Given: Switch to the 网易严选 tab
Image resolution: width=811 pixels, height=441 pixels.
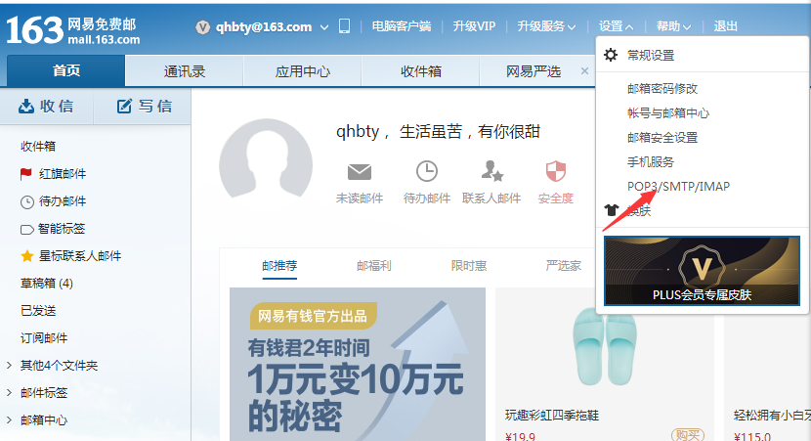Looking at the screenshot, I should (533, 71).
